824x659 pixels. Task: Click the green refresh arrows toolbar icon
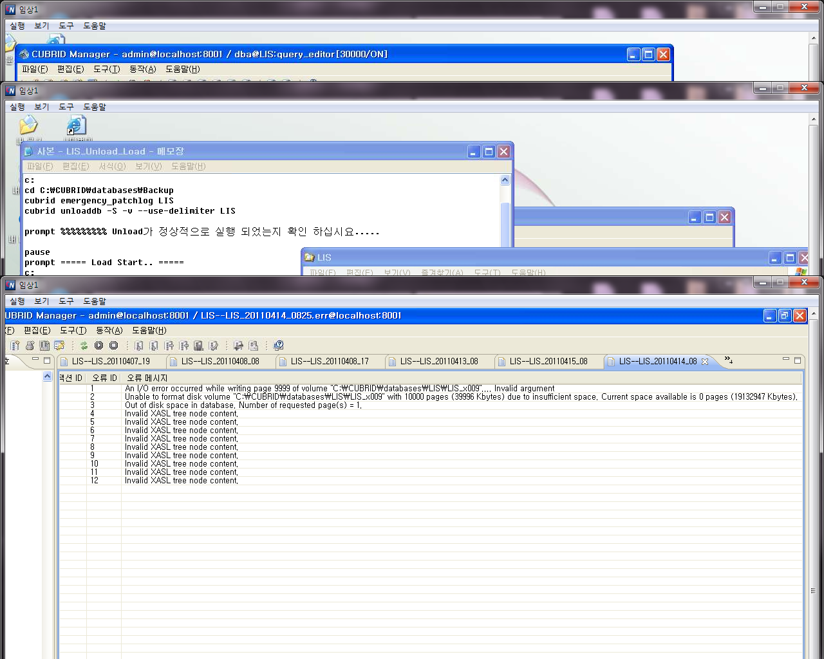(x=84, y=346)
